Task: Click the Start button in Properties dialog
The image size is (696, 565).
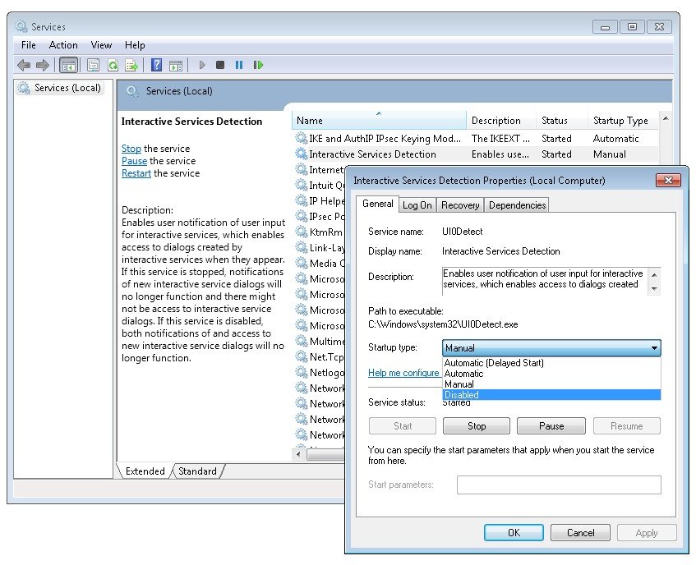Action: (x=403, y=425)
